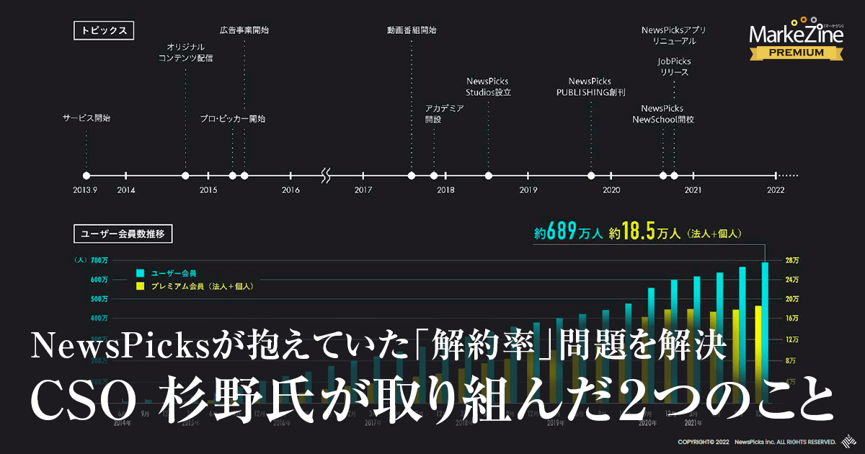This screenshot has width=865, height=454.
Task: Click the 20万 right axis label
Action: 792,298
